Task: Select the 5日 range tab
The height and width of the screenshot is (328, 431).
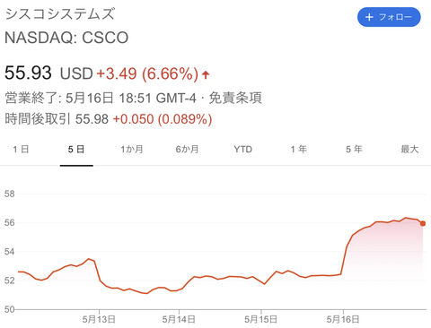Action: (x=76, y=149)
